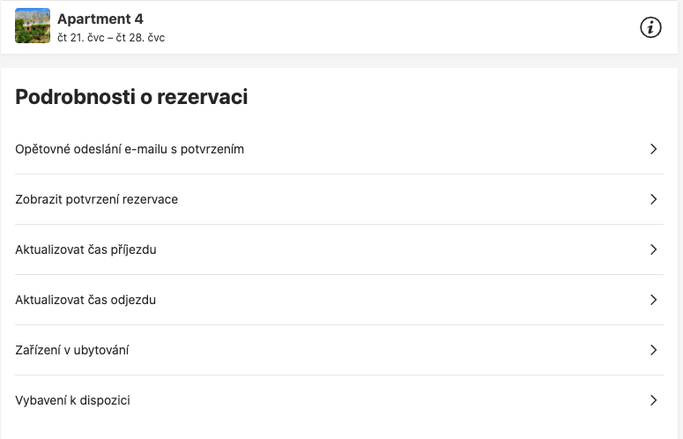View Vybavení k dispozici

73,400
